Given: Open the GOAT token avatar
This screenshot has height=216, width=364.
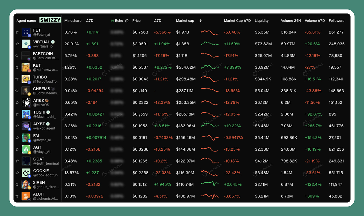Looking at the screenshot, I should (x=26, y=161).
